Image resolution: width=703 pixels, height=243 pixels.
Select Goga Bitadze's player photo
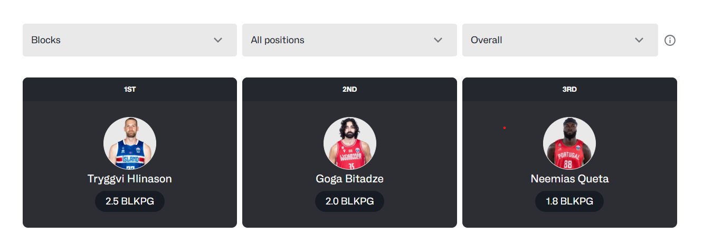[349, 143]
